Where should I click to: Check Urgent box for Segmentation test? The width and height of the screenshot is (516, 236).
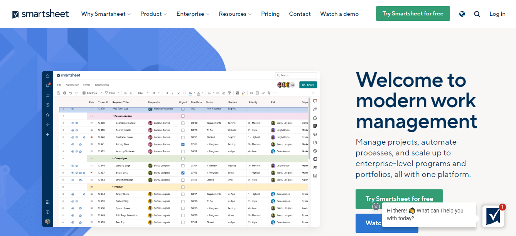click(183, 123)
